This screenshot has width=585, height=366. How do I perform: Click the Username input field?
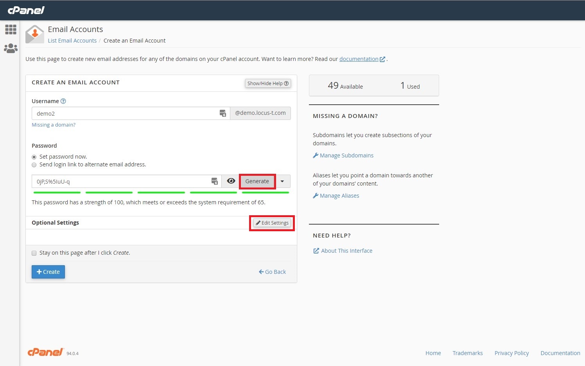coord(131,113)
